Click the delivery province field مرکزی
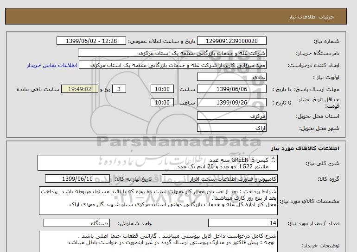 click(231, 116)
